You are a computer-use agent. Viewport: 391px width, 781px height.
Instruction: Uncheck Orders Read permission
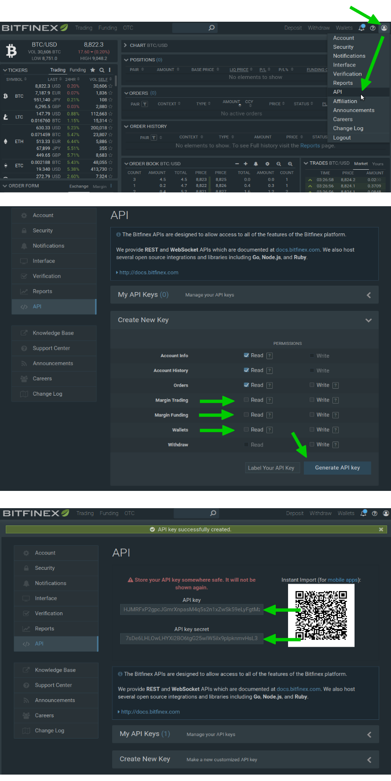click(x=246, y=385)
